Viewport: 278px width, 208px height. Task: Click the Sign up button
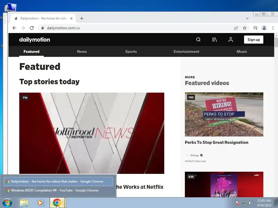pos(254,40)
